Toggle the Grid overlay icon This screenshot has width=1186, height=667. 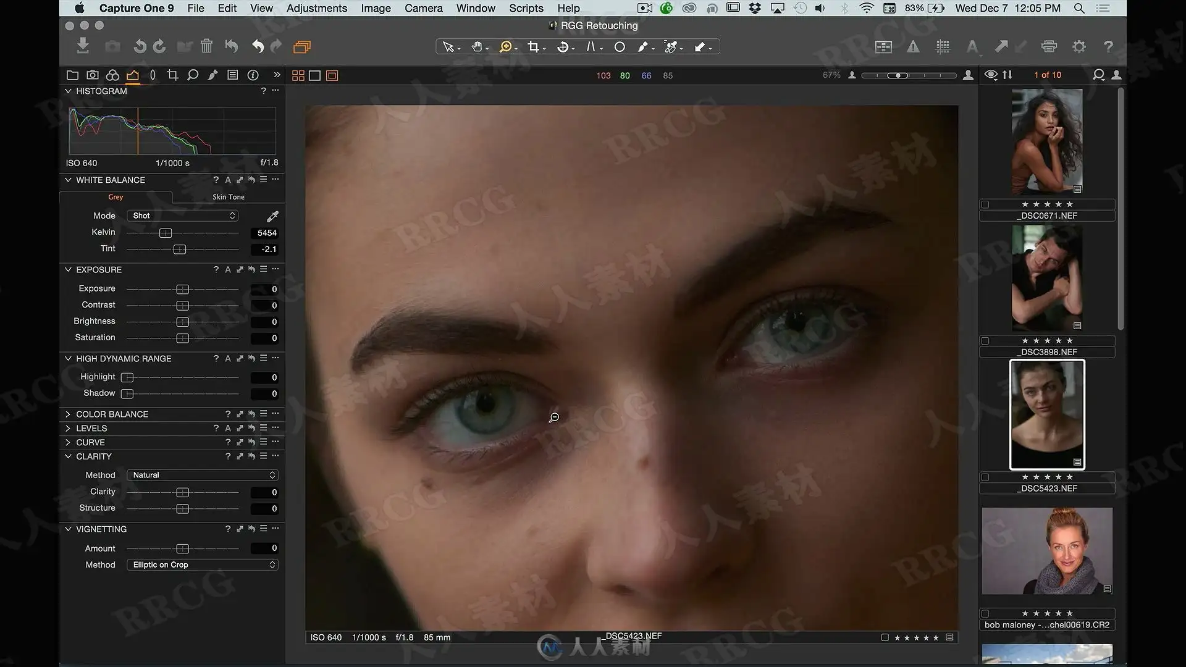[943, 47]
